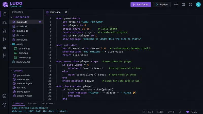Viewport: 203px width, 114px height.
Task: Click the Preview button
Action: point(162,5)
